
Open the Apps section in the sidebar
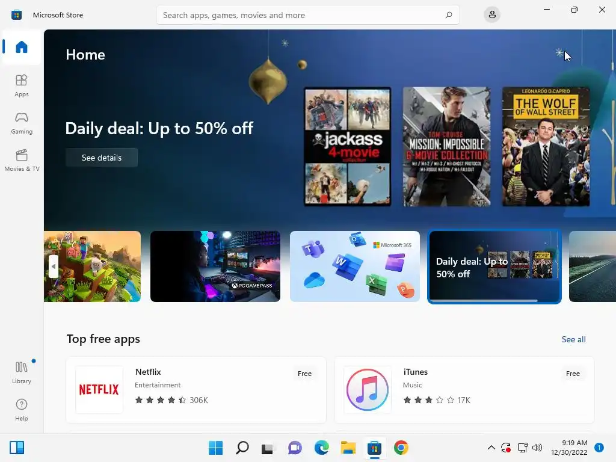click(x=22, y=85)
